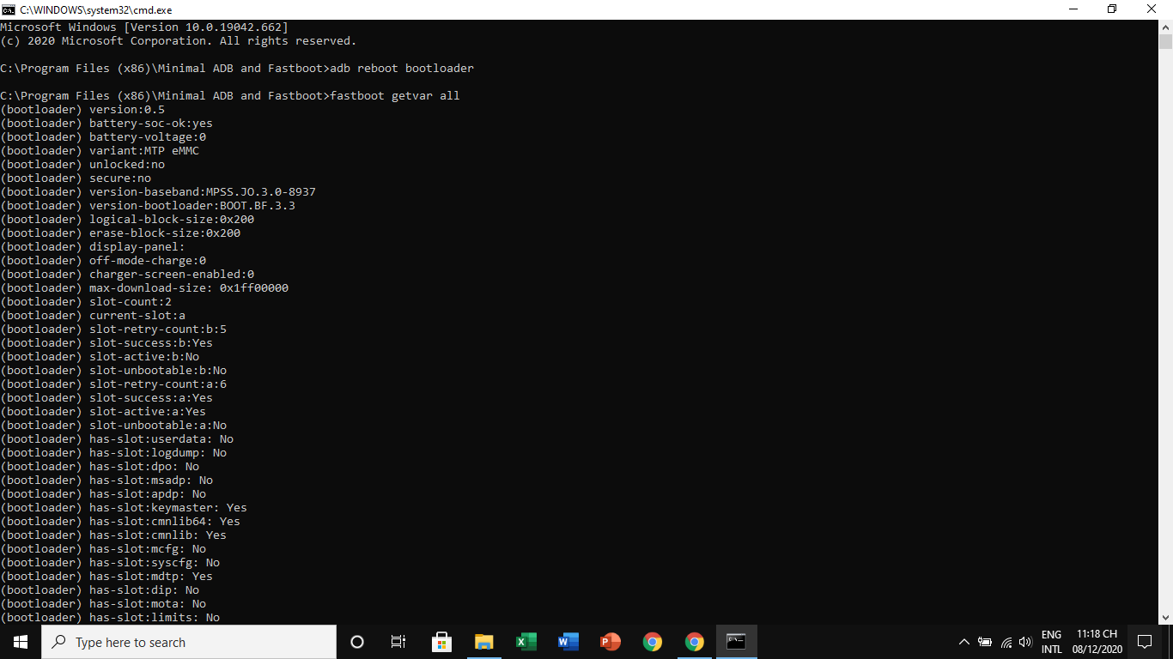This screenshot has width=1173, height=659.
Task: Click the scrollbar up arrow in cmd window
Action: pos(1165,27)
